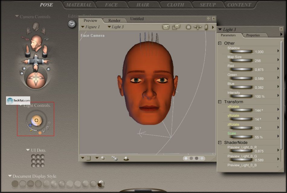The width and height of the screenshot is (287, 193).
Task: Select the first silhouette document display style
Action: coord(15,183)
